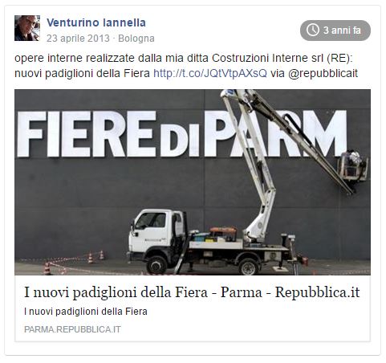
Task: Click the word 'Repubblica.it' in headline
Action: [x=318, y=292]
